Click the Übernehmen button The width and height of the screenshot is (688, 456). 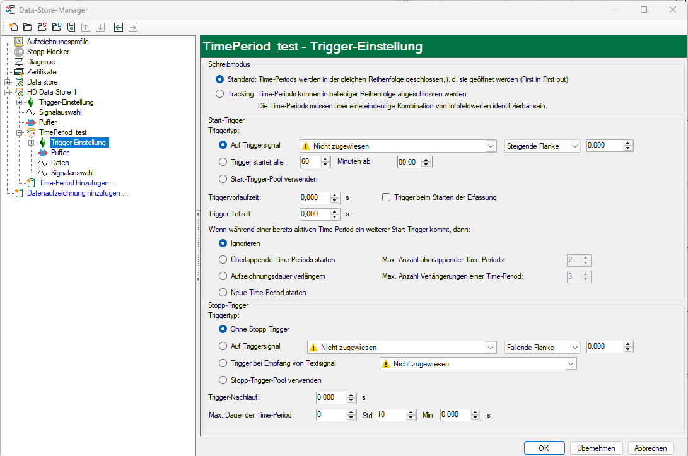pyautogui.click(x=596, y=448)
